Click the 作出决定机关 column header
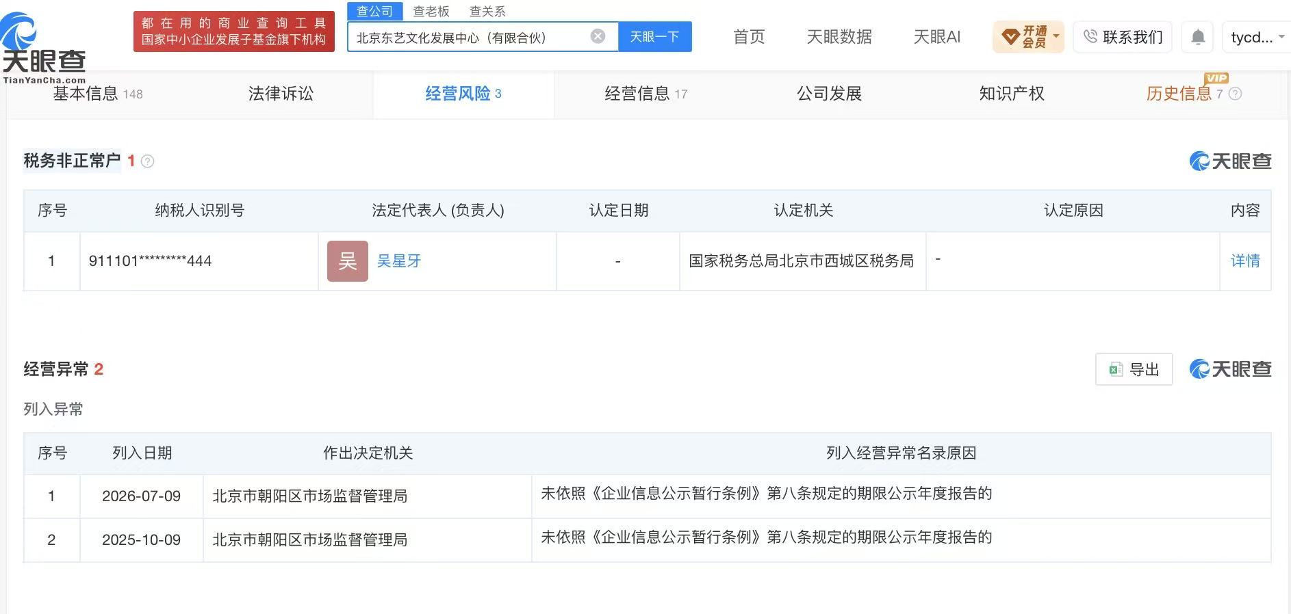The image size is (1291, 614). coord(368,453)
